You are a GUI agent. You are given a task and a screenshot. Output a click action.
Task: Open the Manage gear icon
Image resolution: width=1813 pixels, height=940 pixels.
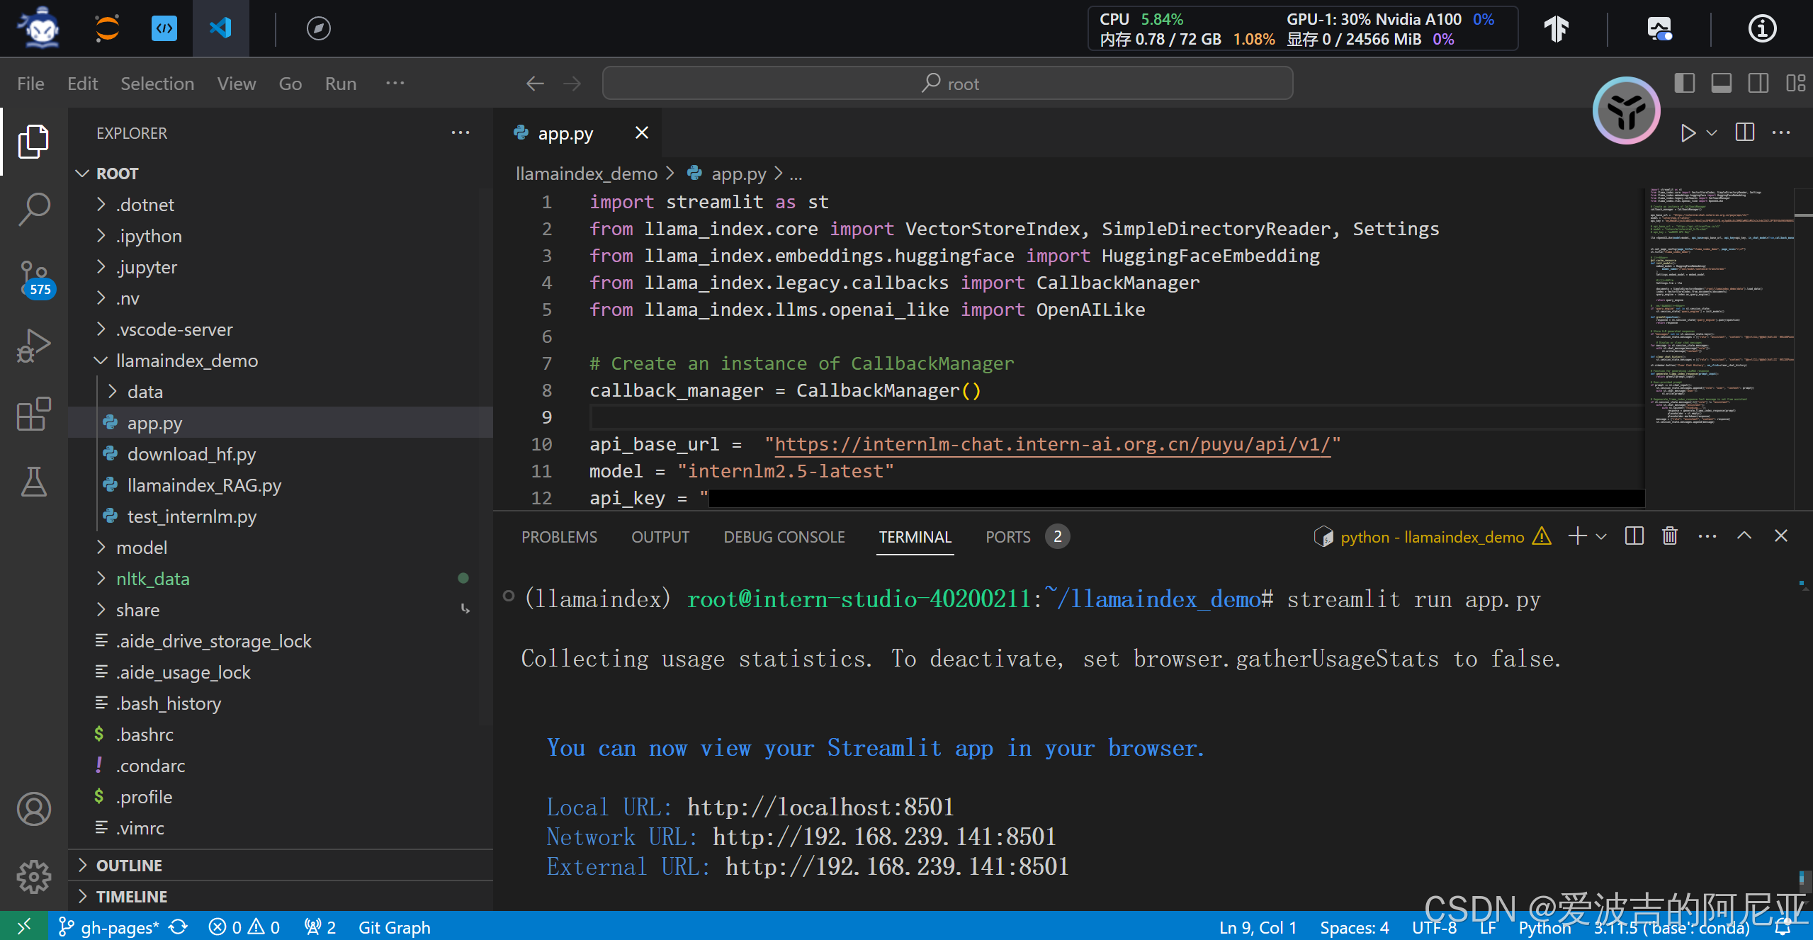pyautogui.click(x=33, y=877)
